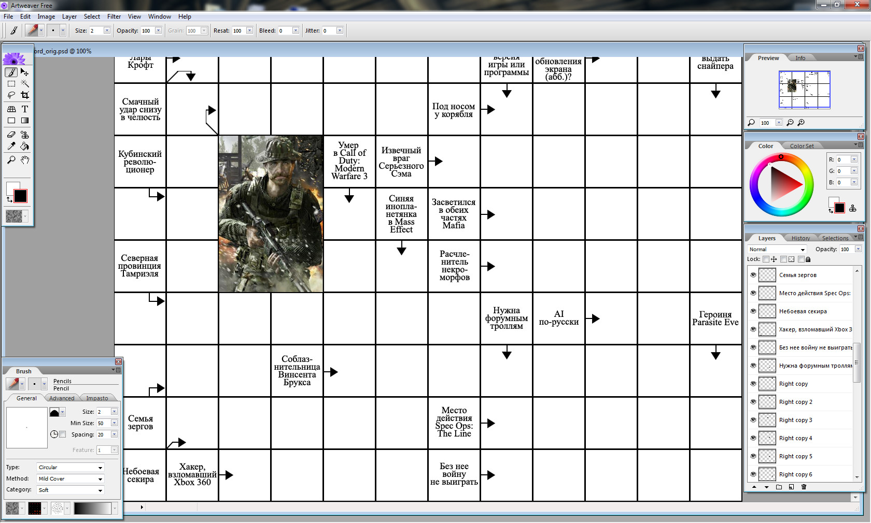The width and height of the screenshot is (871, 523).
Task: Select the Eyedropper color picker tool
Action: [x=11, y=146]
